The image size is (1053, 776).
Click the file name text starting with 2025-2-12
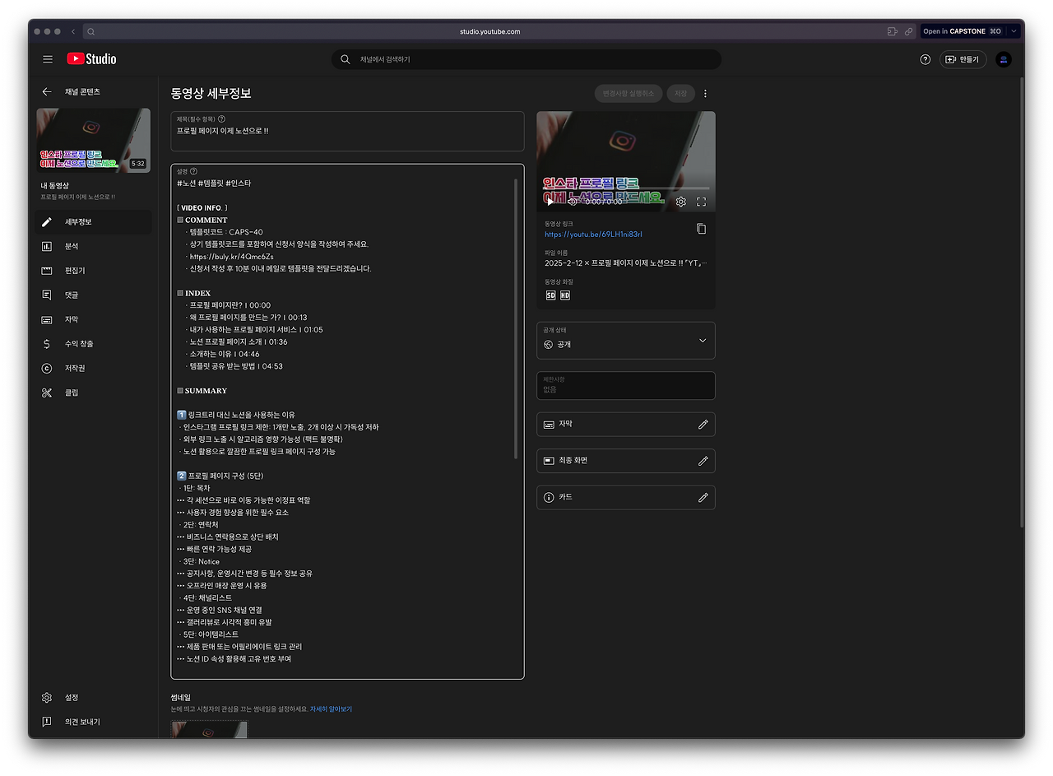pyautogui.click(x=625, y=263)
